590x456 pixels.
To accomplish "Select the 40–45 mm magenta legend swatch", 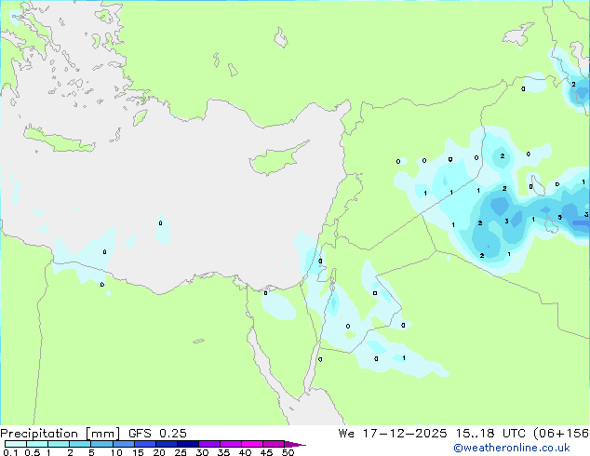I will click(x=252, y=444).
